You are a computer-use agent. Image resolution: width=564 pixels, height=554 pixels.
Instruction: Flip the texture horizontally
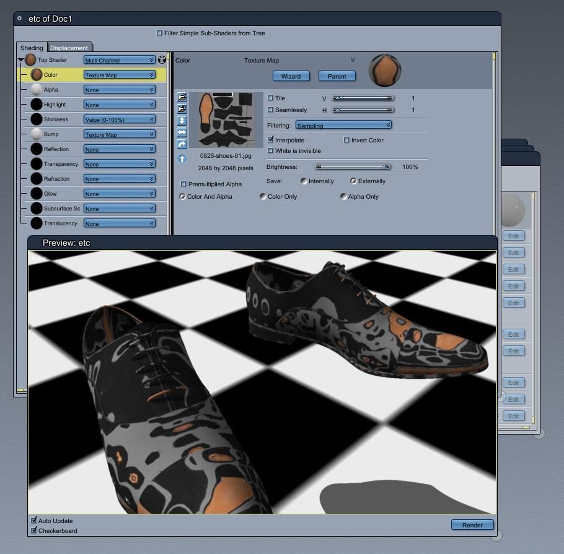tap(182, 132)
